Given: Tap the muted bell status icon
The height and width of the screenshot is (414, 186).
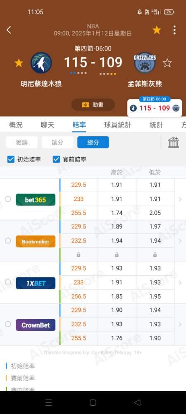Looking at the screenshot, I should [x=140, y=12].
